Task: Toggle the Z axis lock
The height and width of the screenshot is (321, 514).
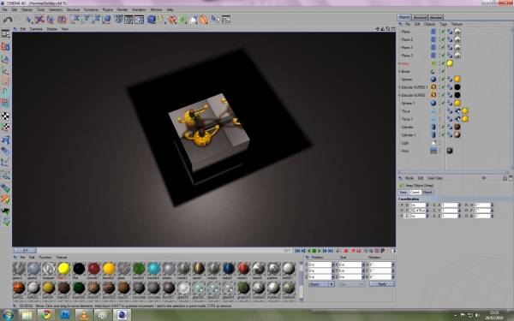Action: (x=96, y=20)
